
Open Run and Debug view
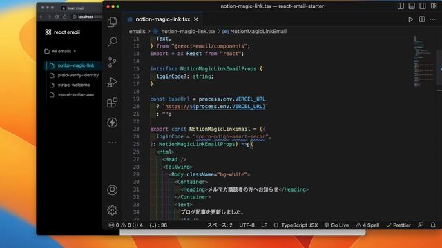pyautogui.click(x=112, y=83)
